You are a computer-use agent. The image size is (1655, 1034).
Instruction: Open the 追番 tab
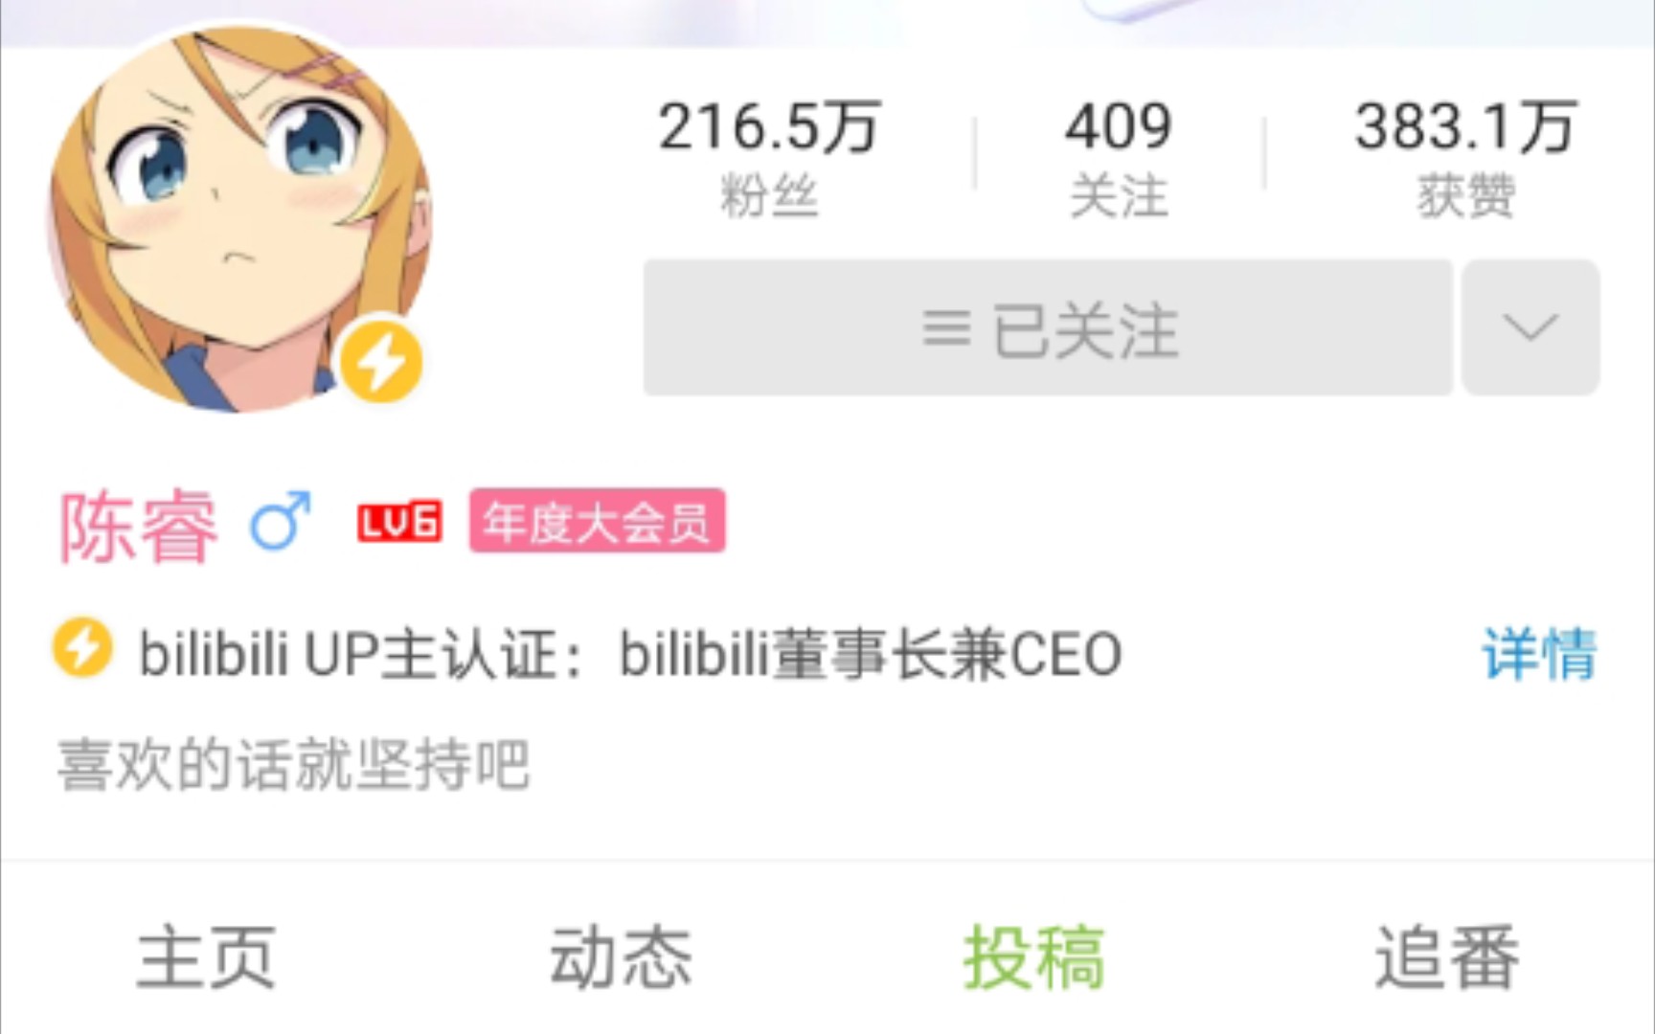point(1447,956)
